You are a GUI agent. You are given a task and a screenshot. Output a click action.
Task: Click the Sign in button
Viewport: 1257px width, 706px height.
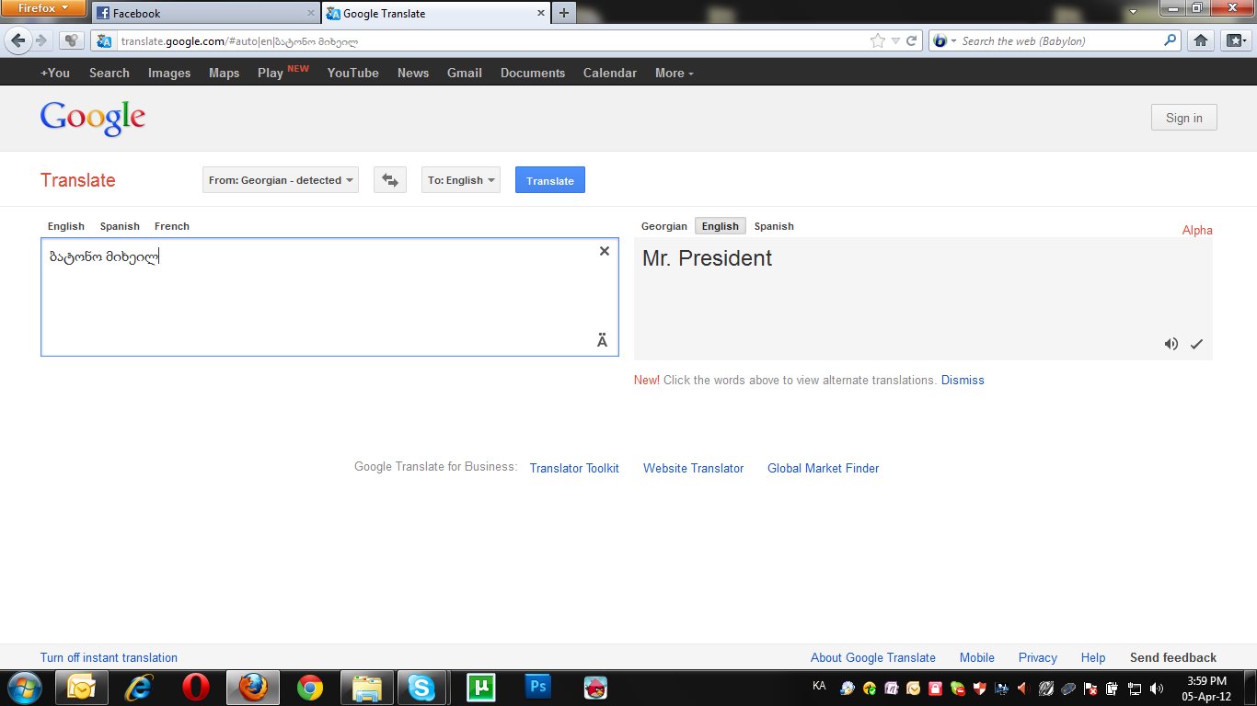tap(1184, 118)
